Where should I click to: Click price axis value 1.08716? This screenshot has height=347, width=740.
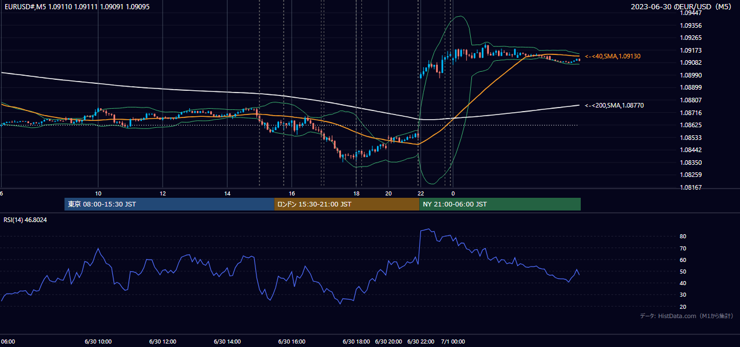pyautogui.click(x=691, y=113)
